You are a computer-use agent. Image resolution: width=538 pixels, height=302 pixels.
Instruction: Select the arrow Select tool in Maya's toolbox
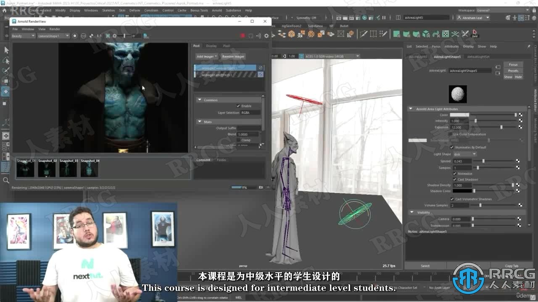[x=6, y=50]
